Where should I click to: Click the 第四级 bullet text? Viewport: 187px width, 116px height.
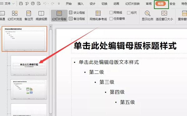pos(117,92)
